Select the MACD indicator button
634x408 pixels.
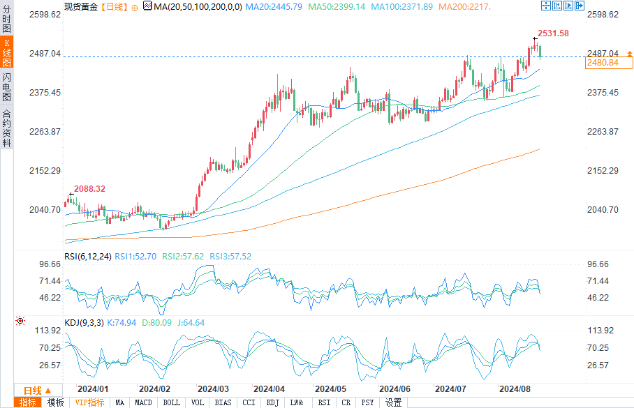pos(143,402)
